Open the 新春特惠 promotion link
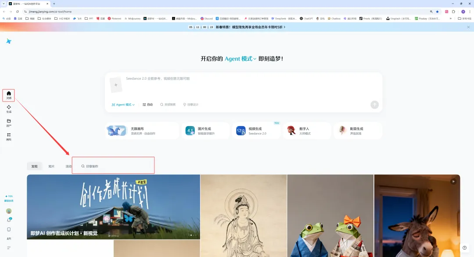 point(251,27)
